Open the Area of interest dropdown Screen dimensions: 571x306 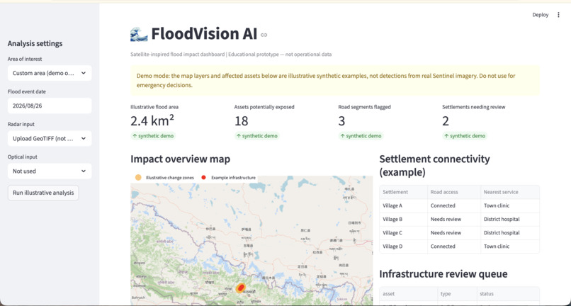pyautogui.click(x=50, y=73)
